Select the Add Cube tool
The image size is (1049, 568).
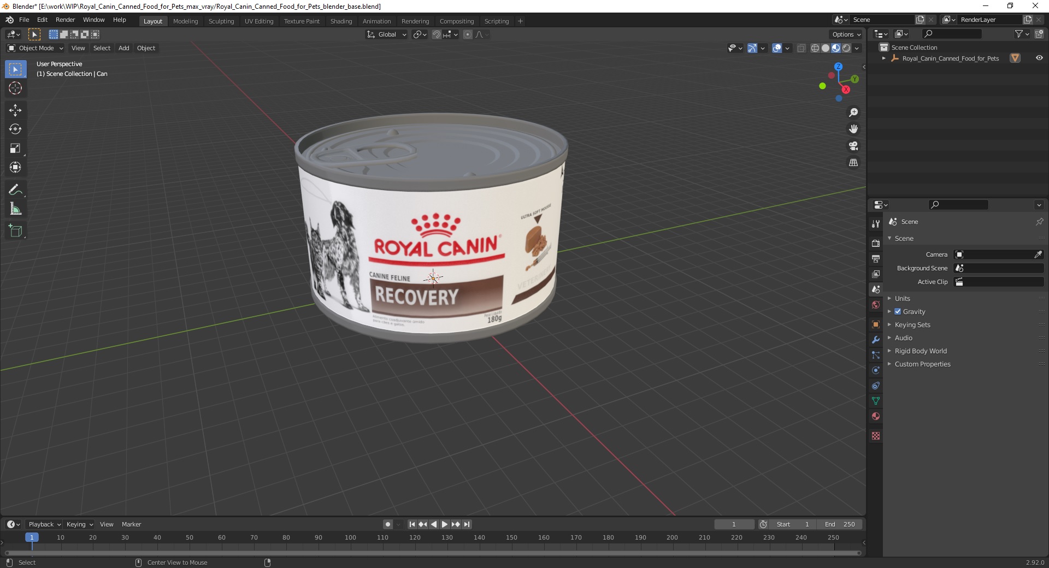point(15,231)
